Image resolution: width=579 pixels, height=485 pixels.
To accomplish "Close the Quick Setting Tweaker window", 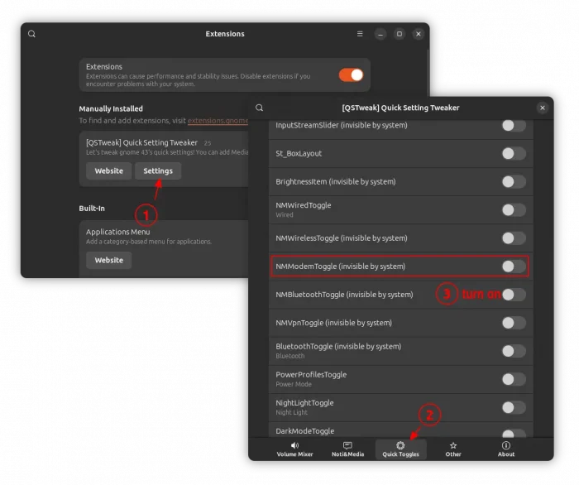I will 543,108.
